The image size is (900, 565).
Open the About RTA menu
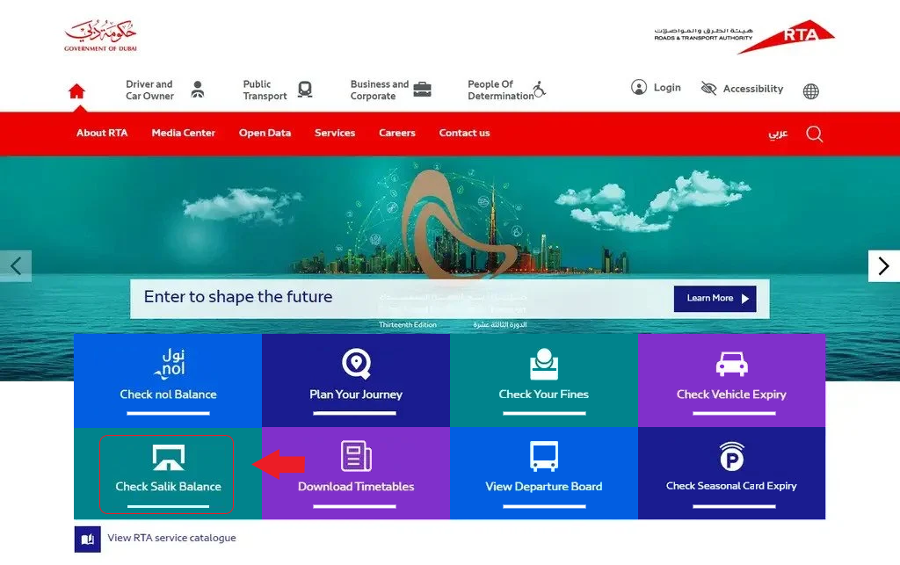tap(102, 133)
